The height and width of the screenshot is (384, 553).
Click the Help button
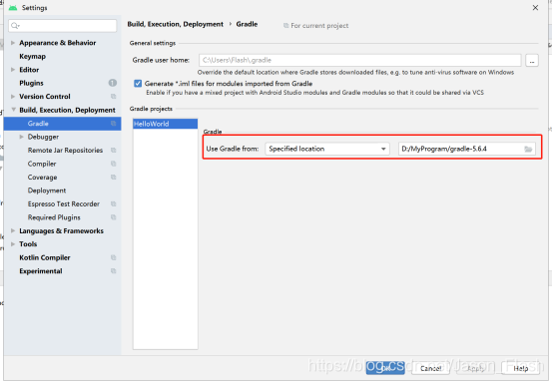coord(520,368)
